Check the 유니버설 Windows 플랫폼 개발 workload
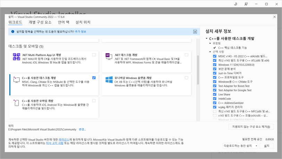This screenshot has height=159, width=282. (186, 78)
